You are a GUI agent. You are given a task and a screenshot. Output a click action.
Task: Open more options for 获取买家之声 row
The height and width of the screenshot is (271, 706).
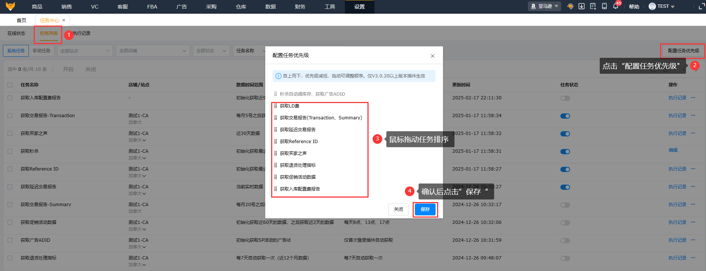tap(693, 133)
